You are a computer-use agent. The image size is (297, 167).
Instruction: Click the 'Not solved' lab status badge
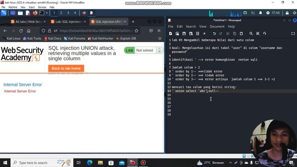[144, 51]
